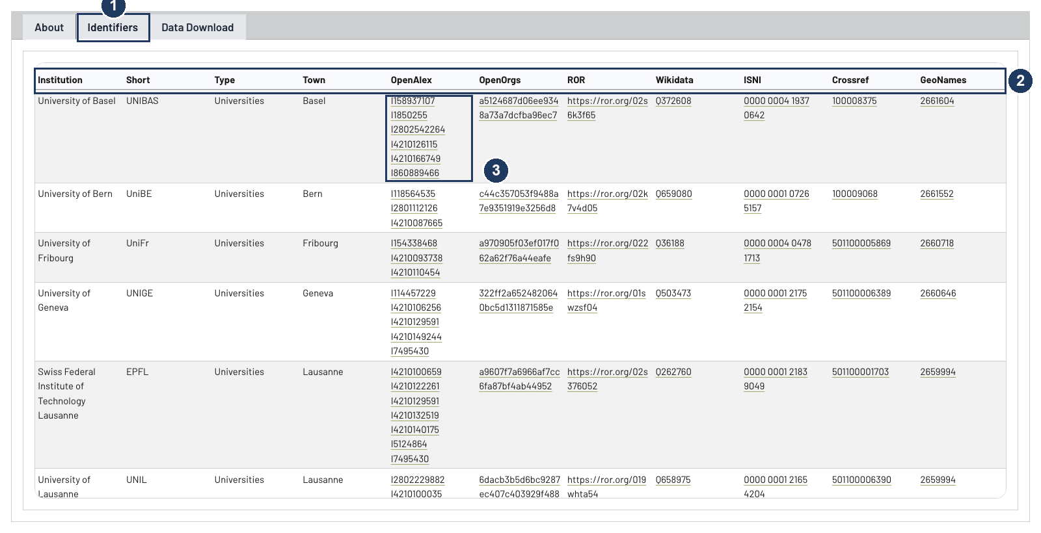
Task: Open OpenAlex link I2801112126
Action: click(414, 208)
